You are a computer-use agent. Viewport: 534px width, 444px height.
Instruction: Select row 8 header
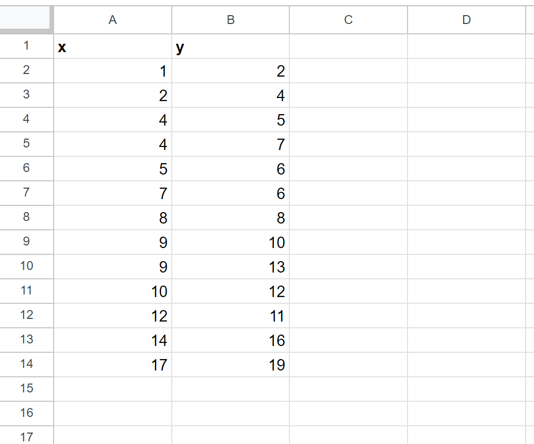[x=27, y=217]
